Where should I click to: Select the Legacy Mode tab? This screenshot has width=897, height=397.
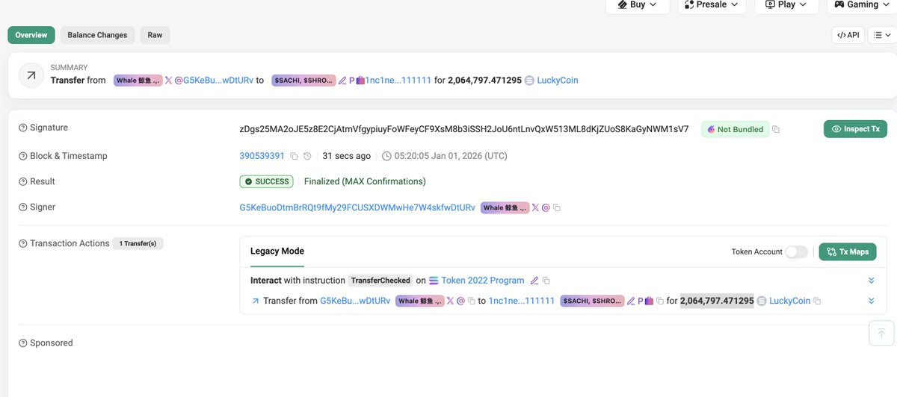point(277,251)
